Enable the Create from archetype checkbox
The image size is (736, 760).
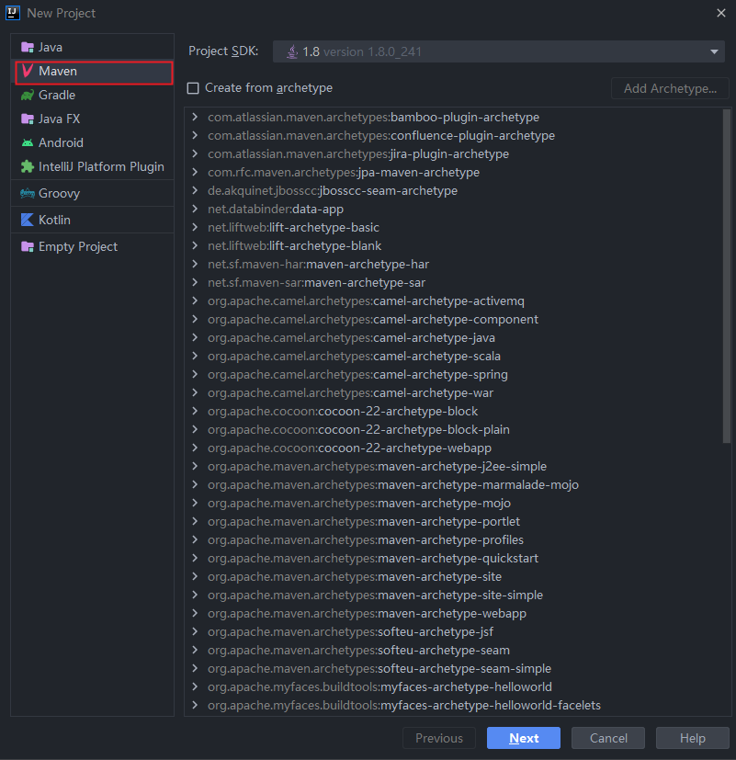pyautogui.click(x=193, y=88)
